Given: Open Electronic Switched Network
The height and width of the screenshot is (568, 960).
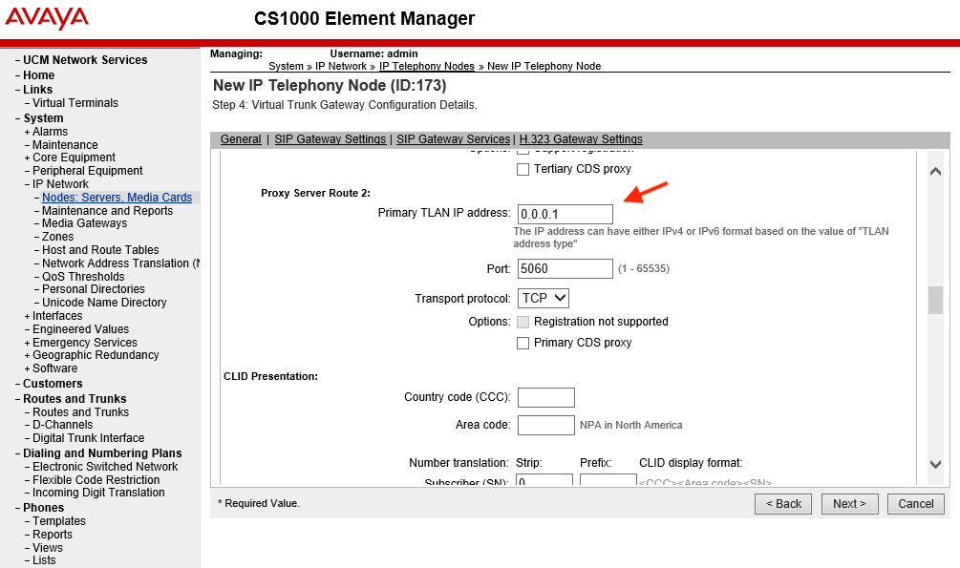Looking at the screenshot, I should (x=105, y=467).
